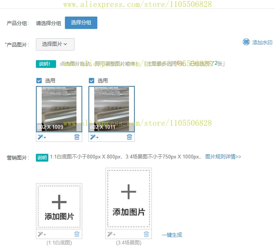The image size is (275, 246).
Task: Open magic-wand edit menu under 802 X 1011 image
Action: [x=94, y=137]
